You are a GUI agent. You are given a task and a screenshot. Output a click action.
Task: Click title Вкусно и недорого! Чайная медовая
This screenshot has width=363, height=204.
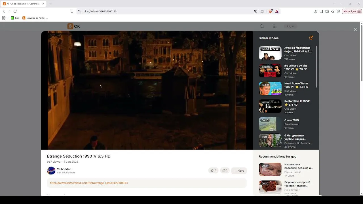(297, 184)
